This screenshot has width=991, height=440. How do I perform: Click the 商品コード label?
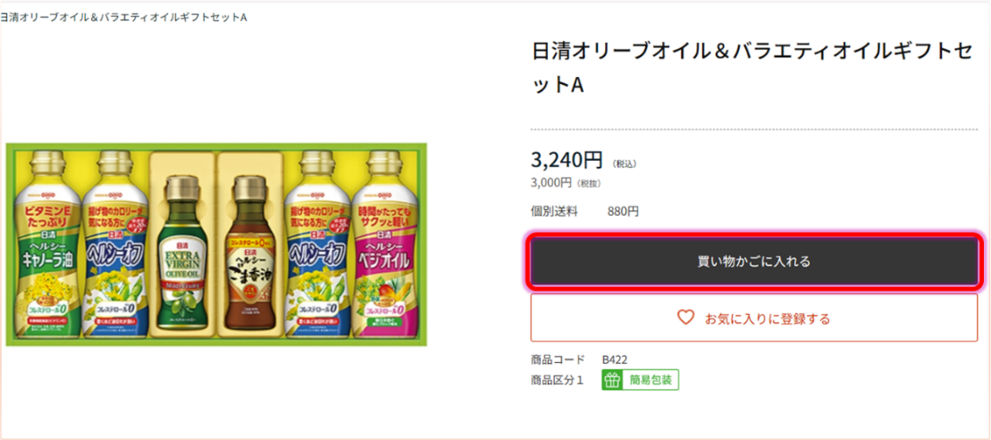(x=558, y=360)
